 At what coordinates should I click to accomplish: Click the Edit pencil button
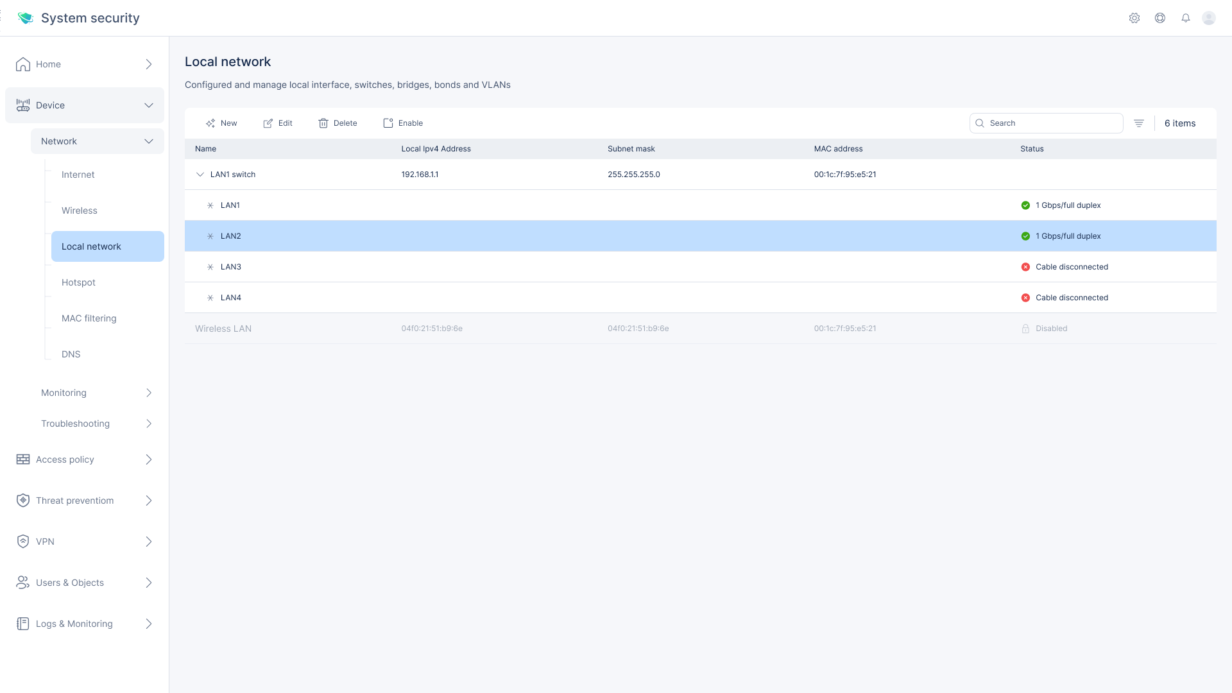(x=278, y=123)
